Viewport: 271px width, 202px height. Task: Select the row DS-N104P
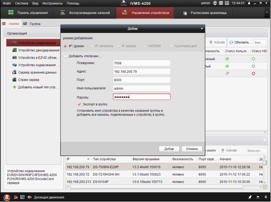coord(164,181)
